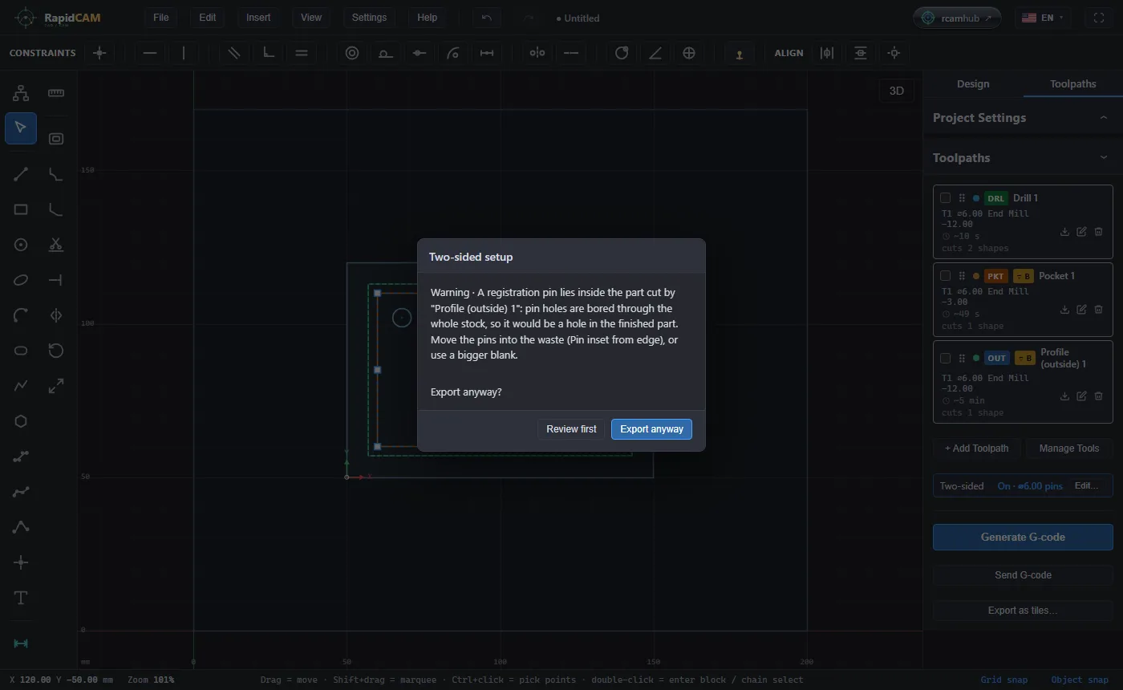This screenshot has height=690, width=1123.
Task: Select the arrow pointer tool
Action: coord(21,128)
